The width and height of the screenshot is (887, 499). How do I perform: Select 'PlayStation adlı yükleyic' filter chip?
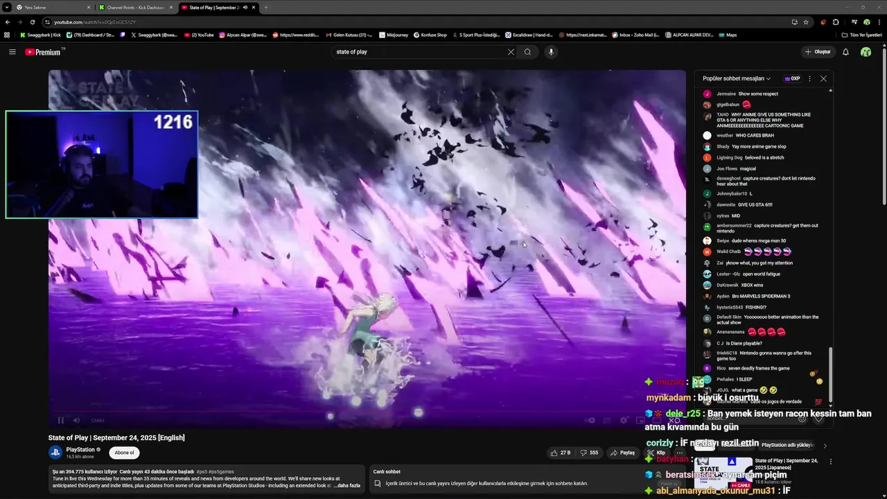tap(787, 445)
